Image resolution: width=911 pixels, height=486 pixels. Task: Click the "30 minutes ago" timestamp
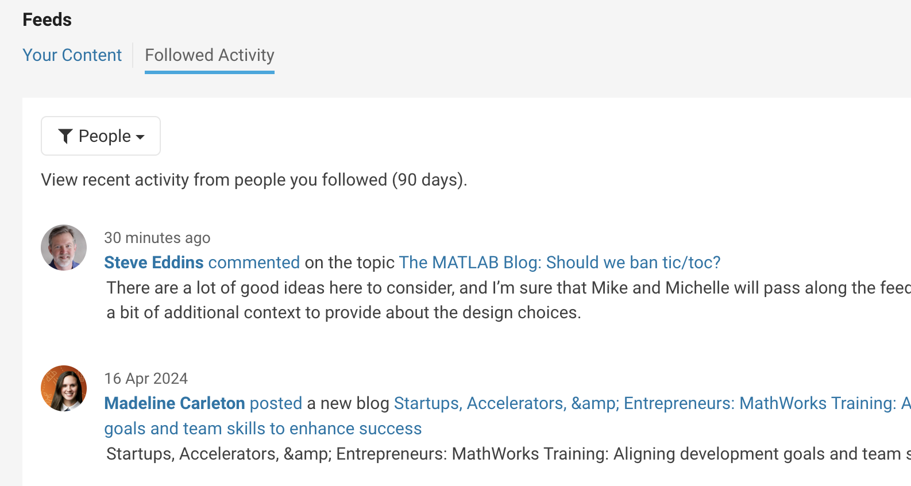(x=157, y=238)
